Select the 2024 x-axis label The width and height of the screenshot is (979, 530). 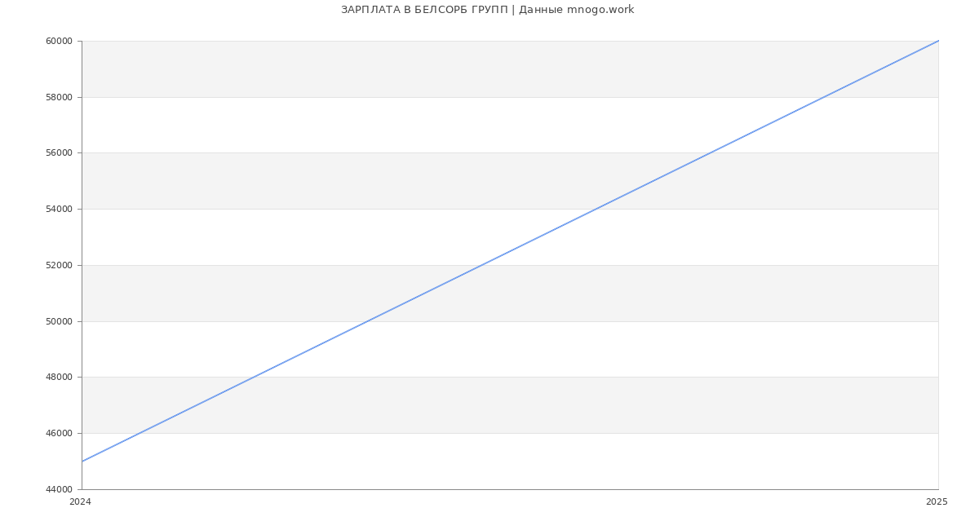click(80, 502)
